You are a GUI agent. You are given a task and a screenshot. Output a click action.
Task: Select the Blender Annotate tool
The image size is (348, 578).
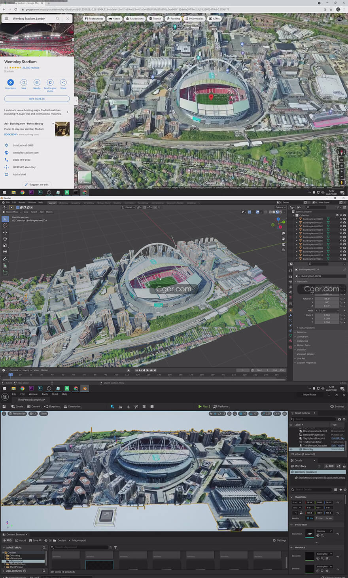[5, 259]
